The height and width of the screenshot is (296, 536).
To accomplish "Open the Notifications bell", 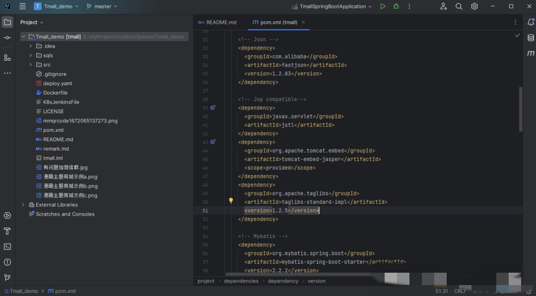I will 531,22.
